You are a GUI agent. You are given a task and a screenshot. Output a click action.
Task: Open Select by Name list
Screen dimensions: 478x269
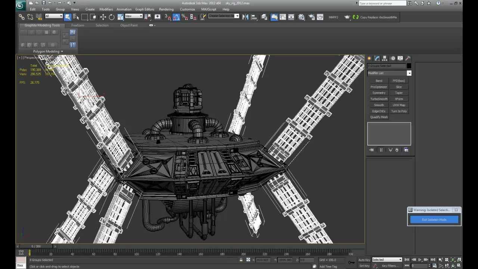[x=76, y=17]
